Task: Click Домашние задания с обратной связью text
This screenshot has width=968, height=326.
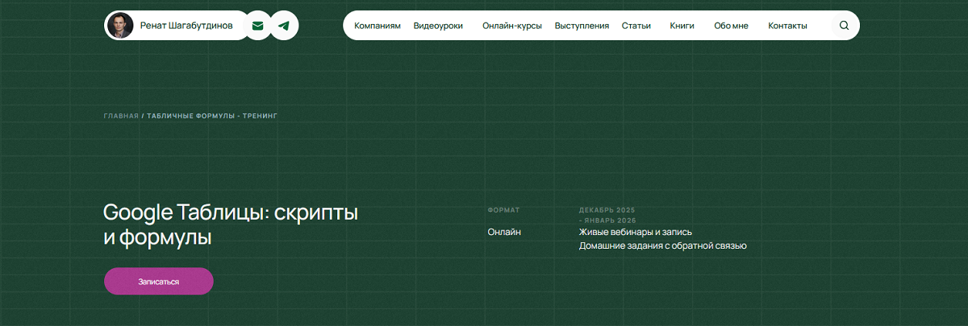Action: click(x=662, y=246)
